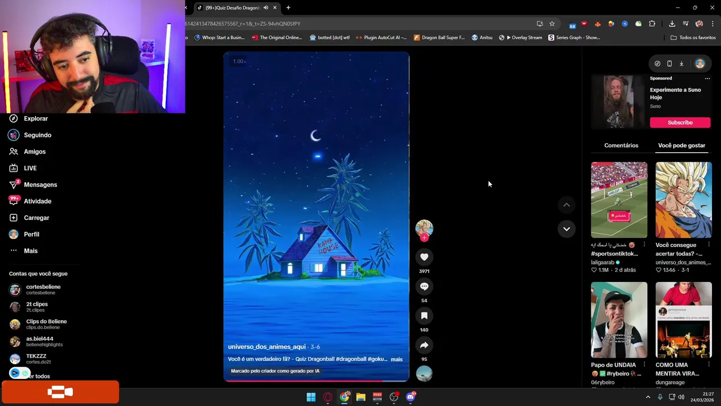The width and height of the screenshot is (721, 406).
Task: Expand the caption with 'mais'
Action: pyautogui.click(x=397, y=359)
